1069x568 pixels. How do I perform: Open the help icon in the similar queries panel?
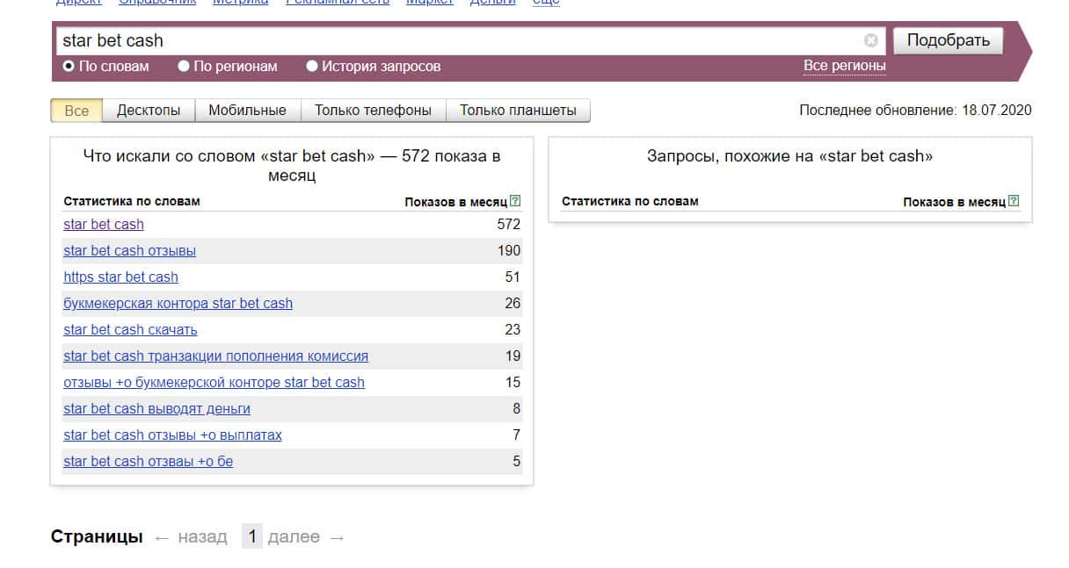[x=1014, y=201]
